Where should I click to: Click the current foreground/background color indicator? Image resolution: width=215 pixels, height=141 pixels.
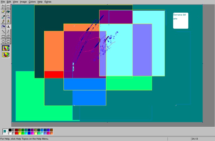pos(5,131)
